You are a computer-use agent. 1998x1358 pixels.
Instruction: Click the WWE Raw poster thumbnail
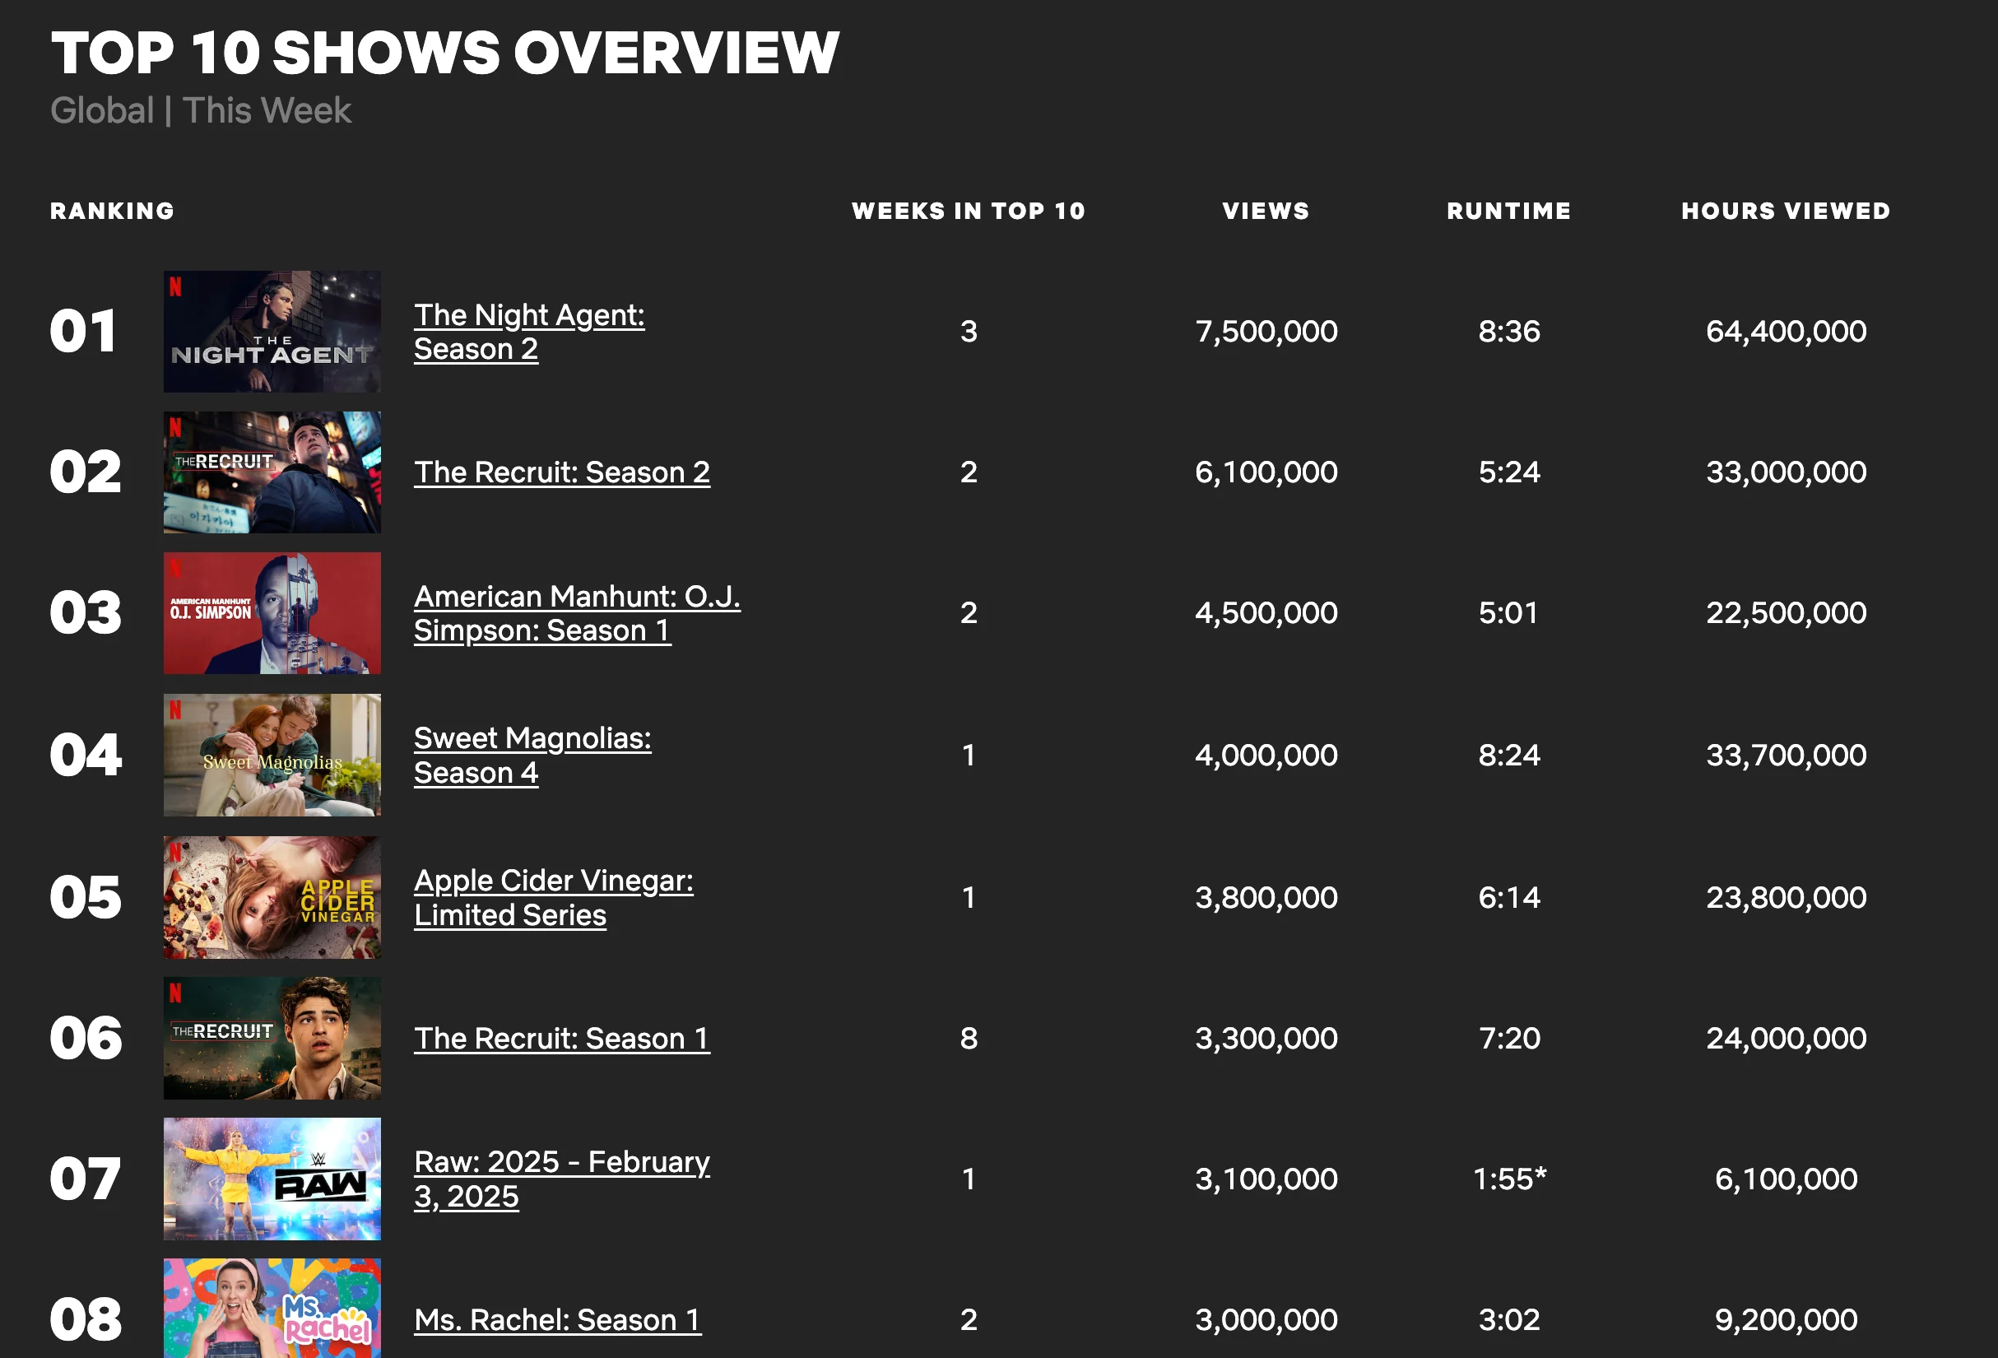[272, 1179]
